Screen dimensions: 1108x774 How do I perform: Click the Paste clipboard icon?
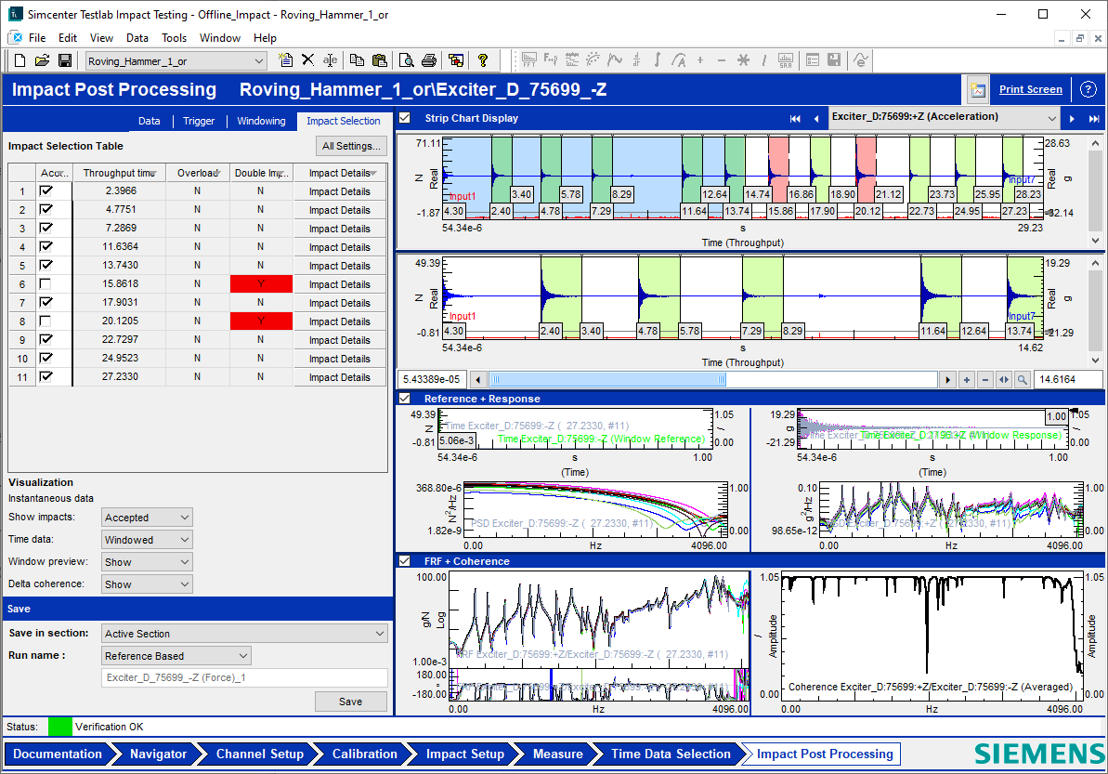(379, 60)
